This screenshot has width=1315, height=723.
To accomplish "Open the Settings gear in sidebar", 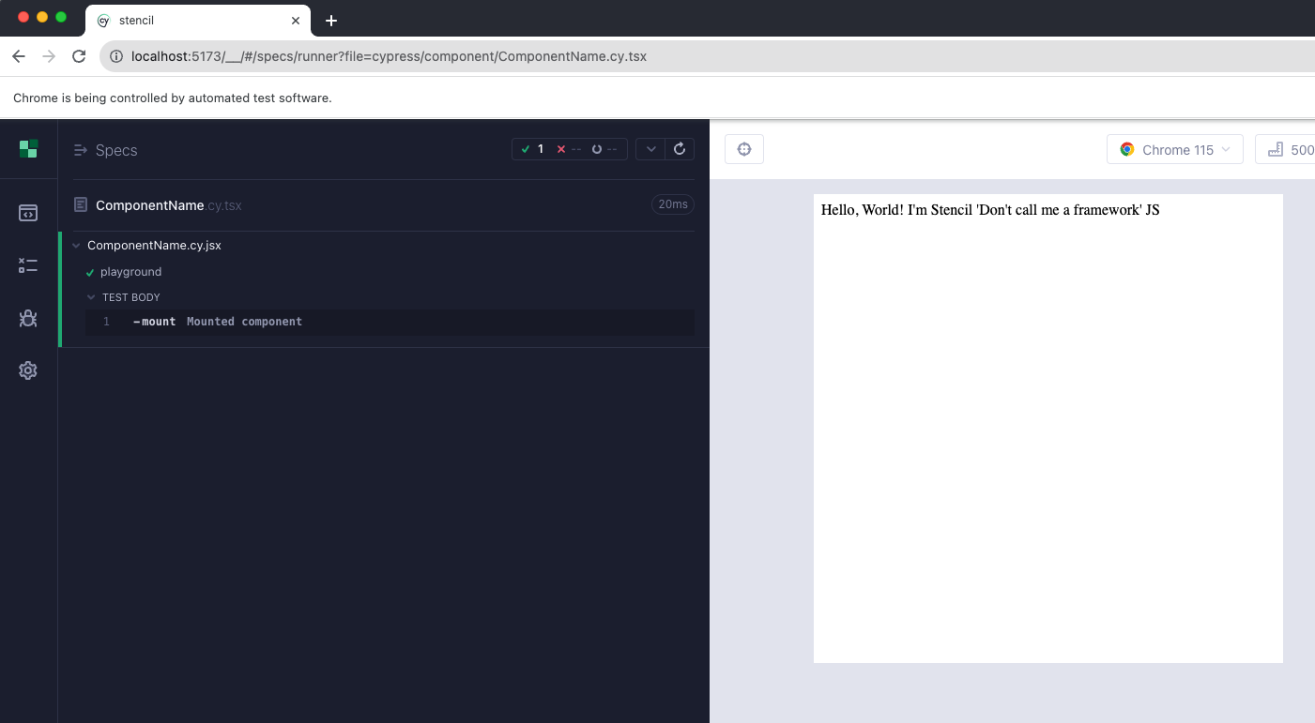I will pyautogui.click(x=28, y=370).
